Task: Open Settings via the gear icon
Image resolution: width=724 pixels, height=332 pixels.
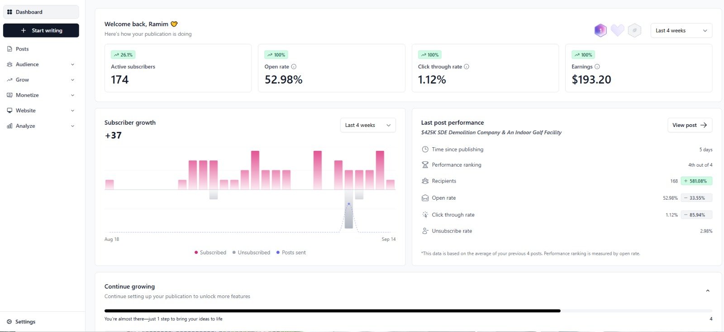Action: pos(10,322)
